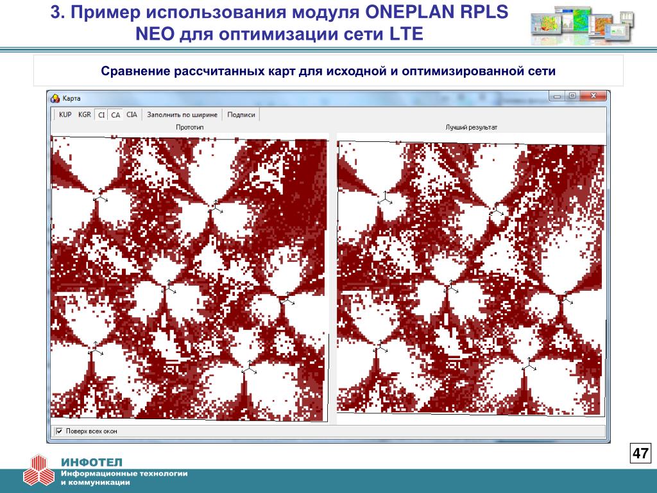Click the Прототип map label
657x493 pixels.
click(190, 127)
